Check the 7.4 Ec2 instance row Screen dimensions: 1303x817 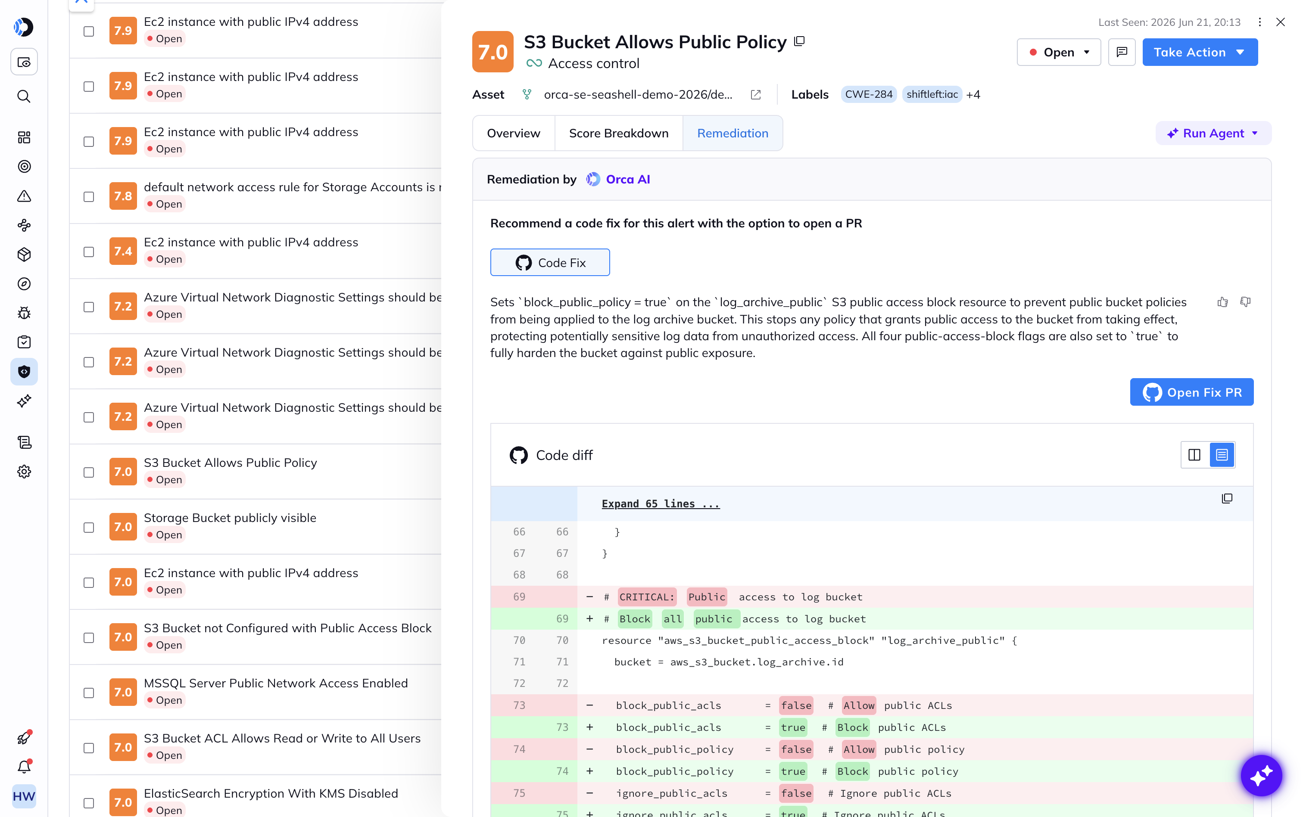point(89,252)
